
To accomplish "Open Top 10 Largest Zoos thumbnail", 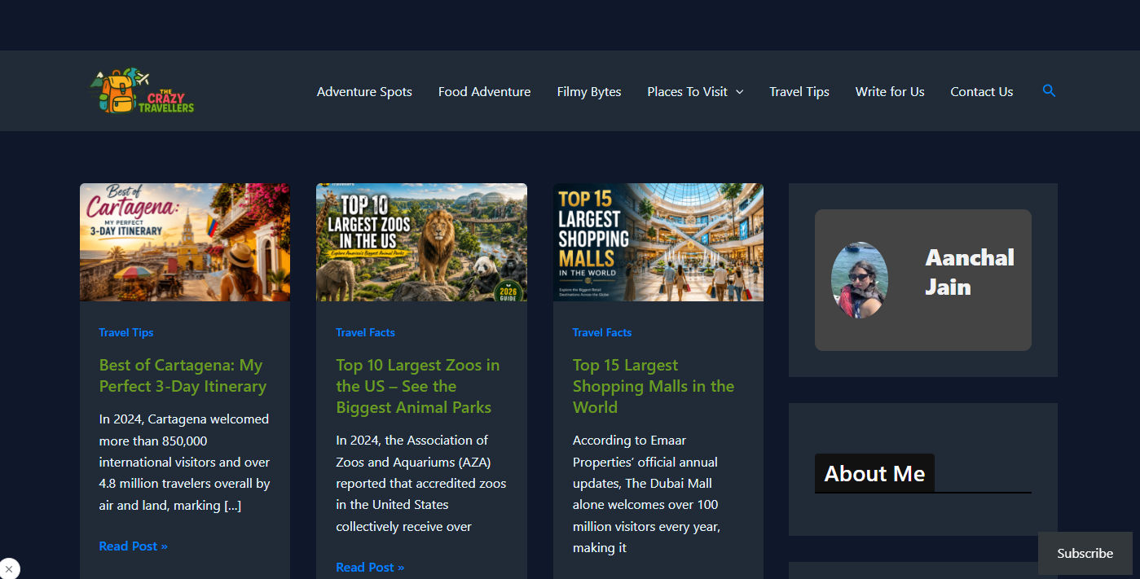I will click(421, 242).
